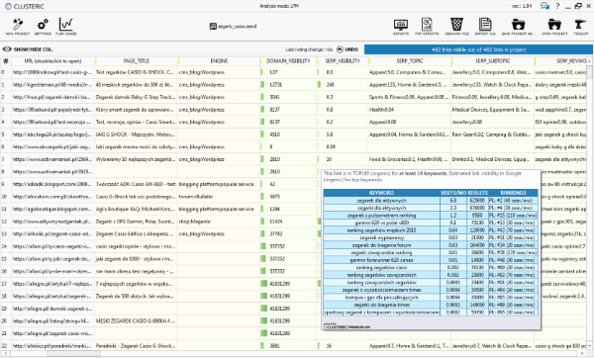Click popup keyword 'zegarki do biegania timex'
The image size is (594, 358).
381,305
